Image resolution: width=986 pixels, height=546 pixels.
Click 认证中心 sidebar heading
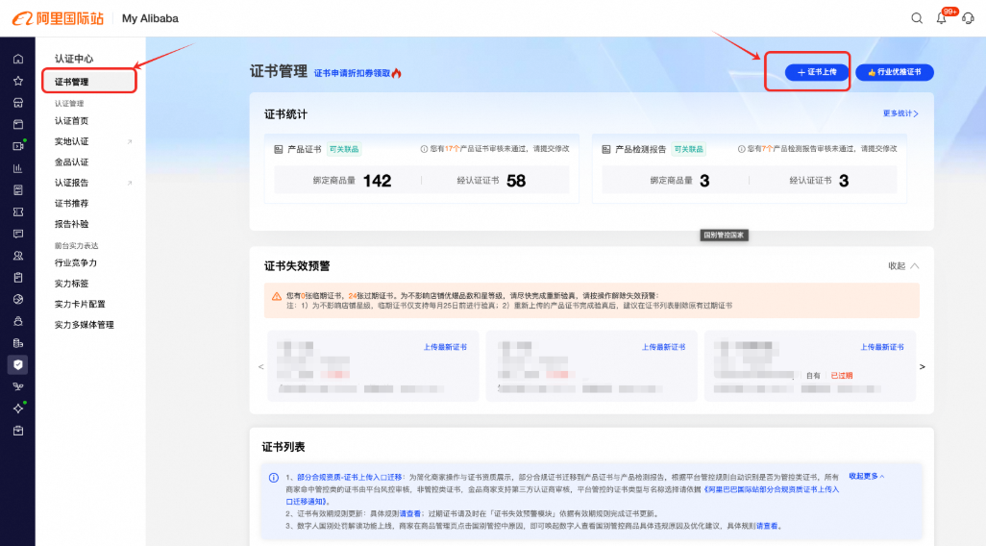(74, 59)
